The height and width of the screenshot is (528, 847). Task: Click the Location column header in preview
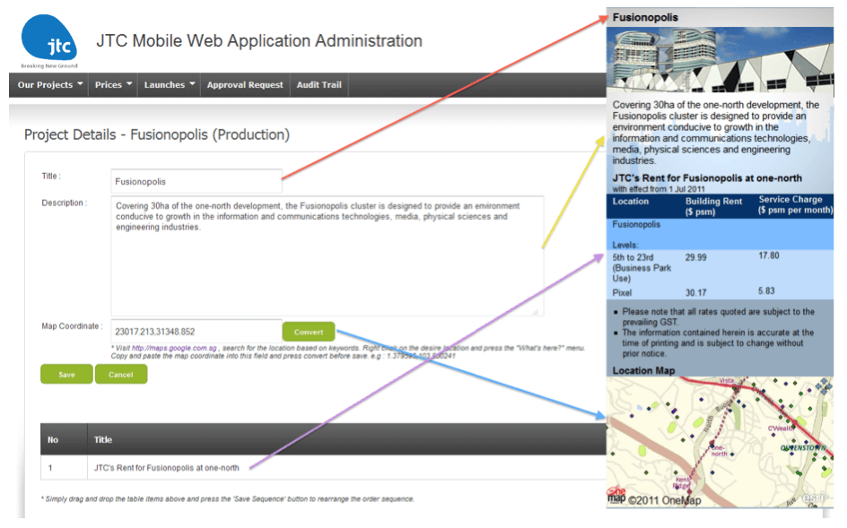(x=631, y=202)
